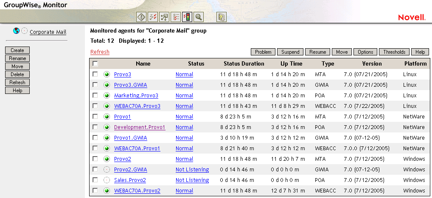Click green status icon for Provo3 MTA row
Screen dimensions: 432x198
coord(107,74)
